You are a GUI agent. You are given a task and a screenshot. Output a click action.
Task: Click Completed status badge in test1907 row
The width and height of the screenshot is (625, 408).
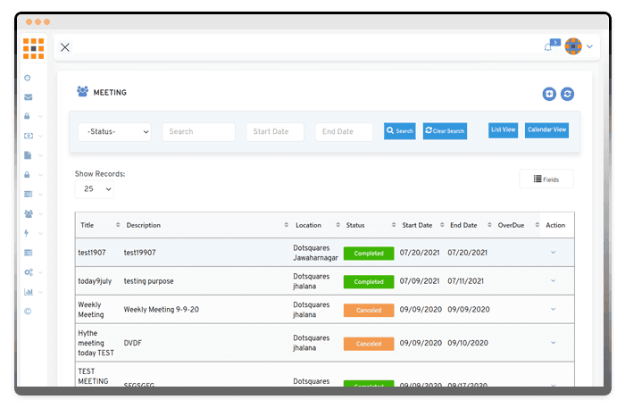pyautogui.click(x=369, y=254)
